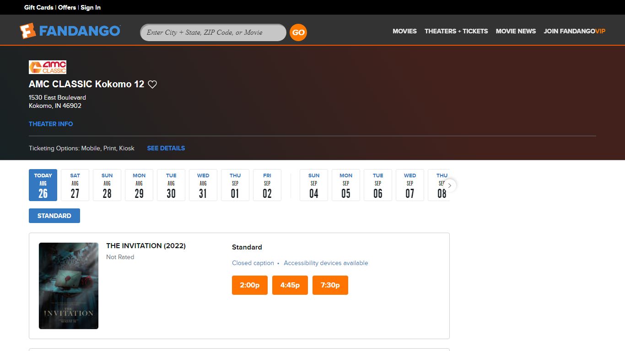
Task: Choose the 4:45p showtime
Action: pyautogui.click(x=290, y=285)
